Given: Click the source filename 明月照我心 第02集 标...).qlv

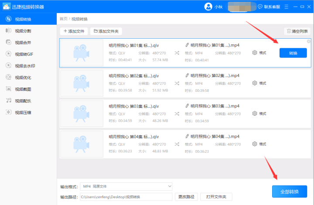Looking at the screenshot, I should click(134, 76).
